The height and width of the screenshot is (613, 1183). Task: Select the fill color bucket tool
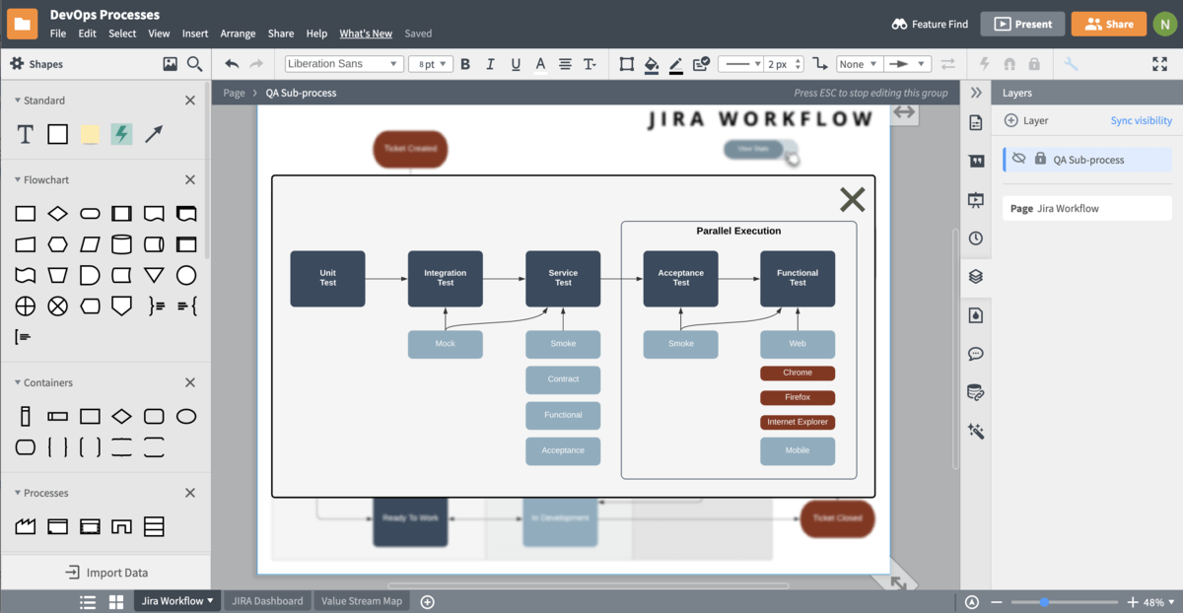point(652,64)
